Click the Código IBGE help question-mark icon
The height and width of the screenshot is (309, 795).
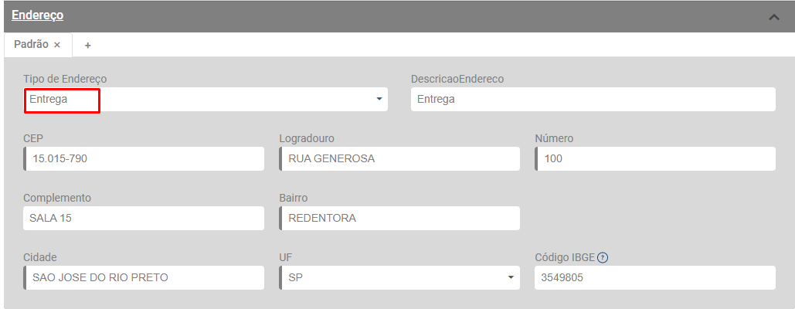tap(603, 257)
